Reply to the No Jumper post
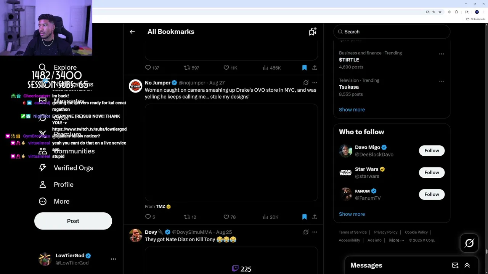This screenshot has width=488, height=274. [x=150, y=217]
